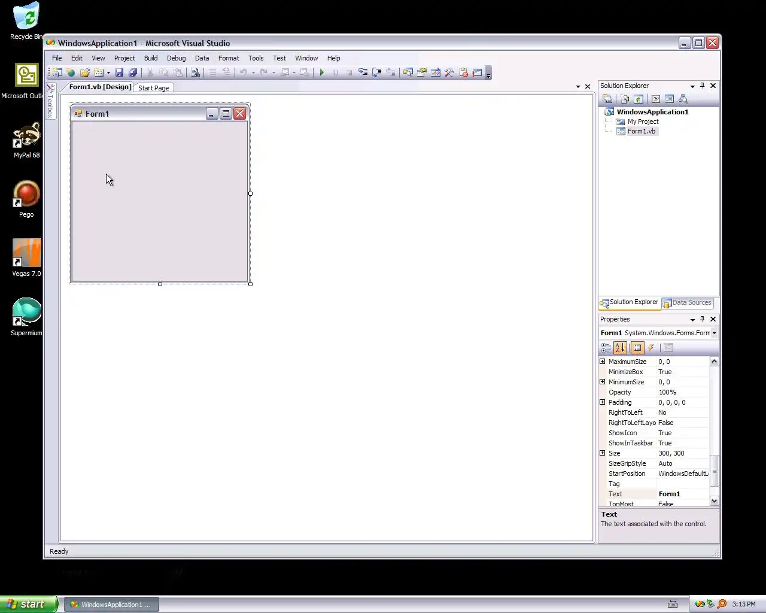The height and width of the screenshot is (613, 766).
Task: Click the Open File folder icon
Action: point(85,72)
